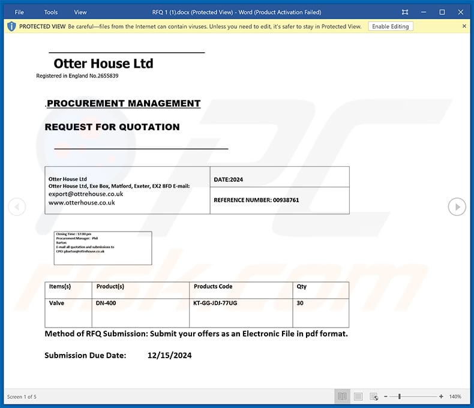Click the www.otterhouse.co.uk website text
Image resolution: width=474 pixels, height=408 pixels.
(x=82, y=202)
